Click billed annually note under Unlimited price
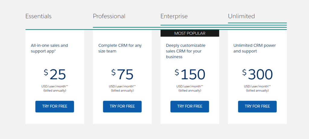 (257, 90)
